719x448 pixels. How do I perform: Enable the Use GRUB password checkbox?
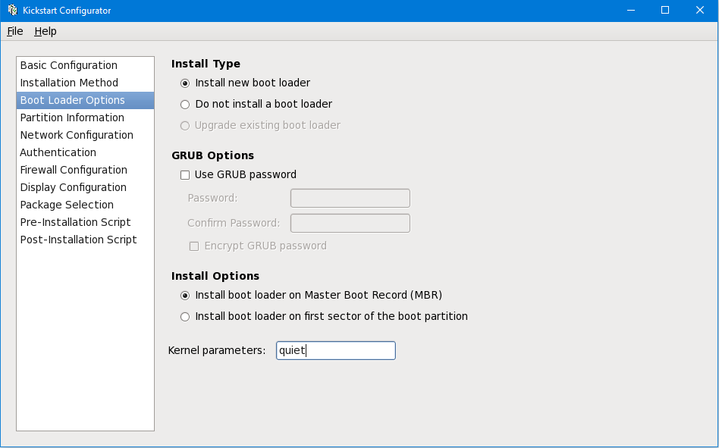(185, 175)
